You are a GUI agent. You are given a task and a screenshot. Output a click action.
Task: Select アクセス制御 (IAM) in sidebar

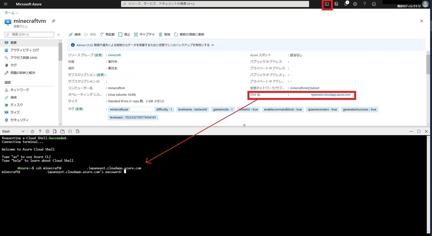pyautogui.click(x=29, y=58)
